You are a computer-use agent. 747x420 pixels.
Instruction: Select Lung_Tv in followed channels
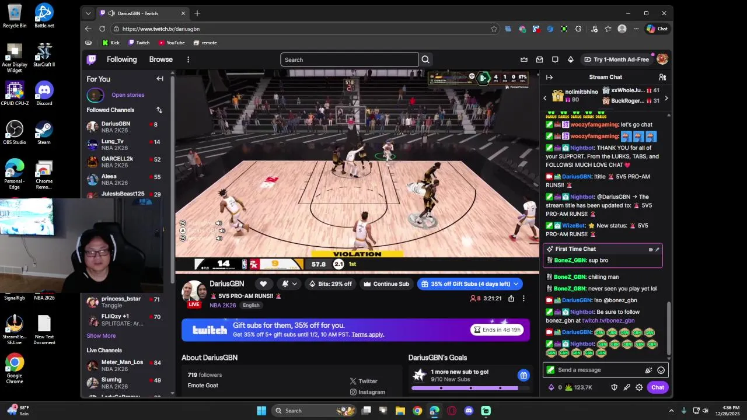tap(124, 144)
